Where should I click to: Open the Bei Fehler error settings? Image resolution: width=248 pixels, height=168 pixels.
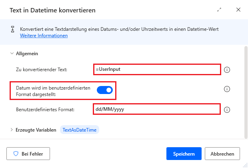[28, 154]
